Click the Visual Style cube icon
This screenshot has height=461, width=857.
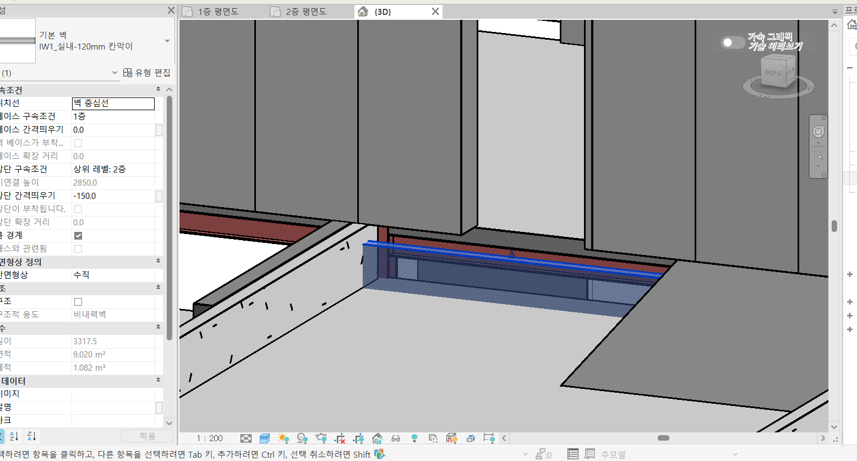265,438
